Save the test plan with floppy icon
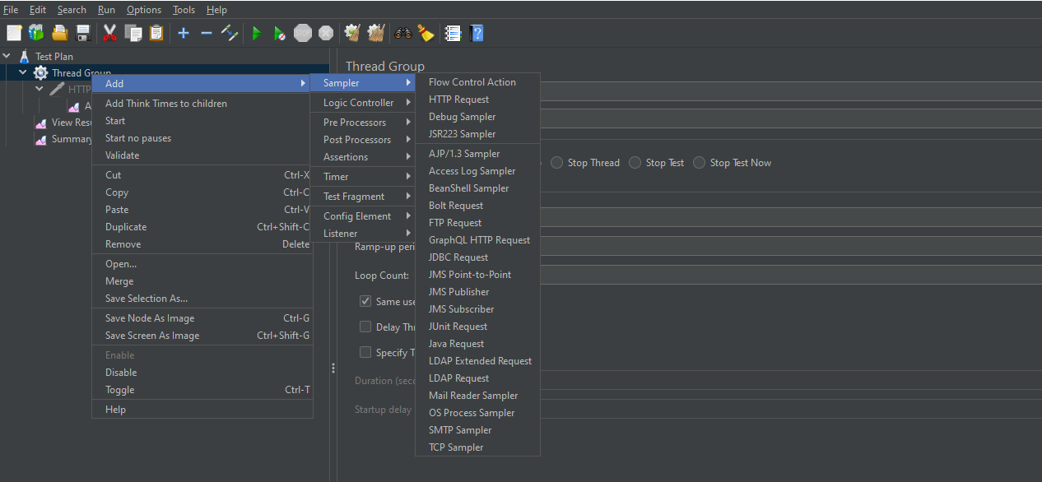This screenshot has width=1042, height=482. click(83, 33)
